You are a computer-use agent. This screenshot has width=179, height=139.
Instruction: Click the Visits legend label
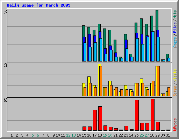[175, 75]
